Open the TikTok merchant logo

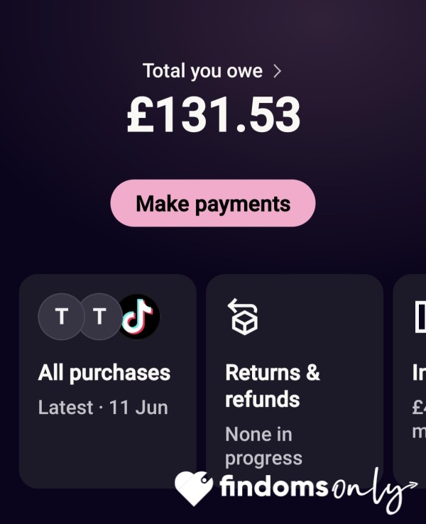point(139,317)
